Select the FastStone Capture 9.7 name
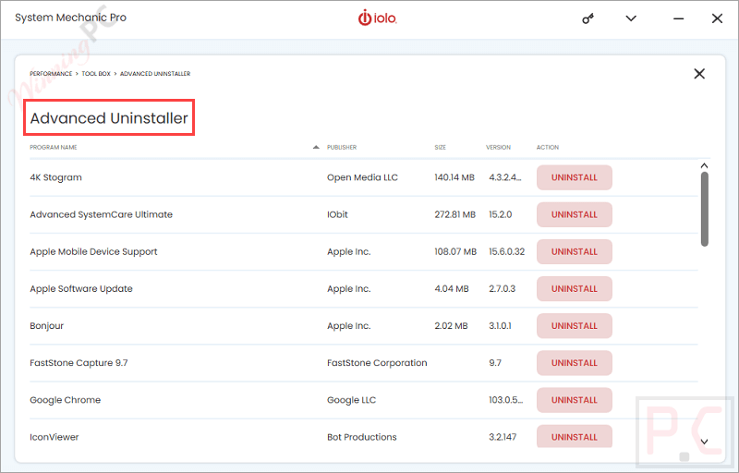 79,363
